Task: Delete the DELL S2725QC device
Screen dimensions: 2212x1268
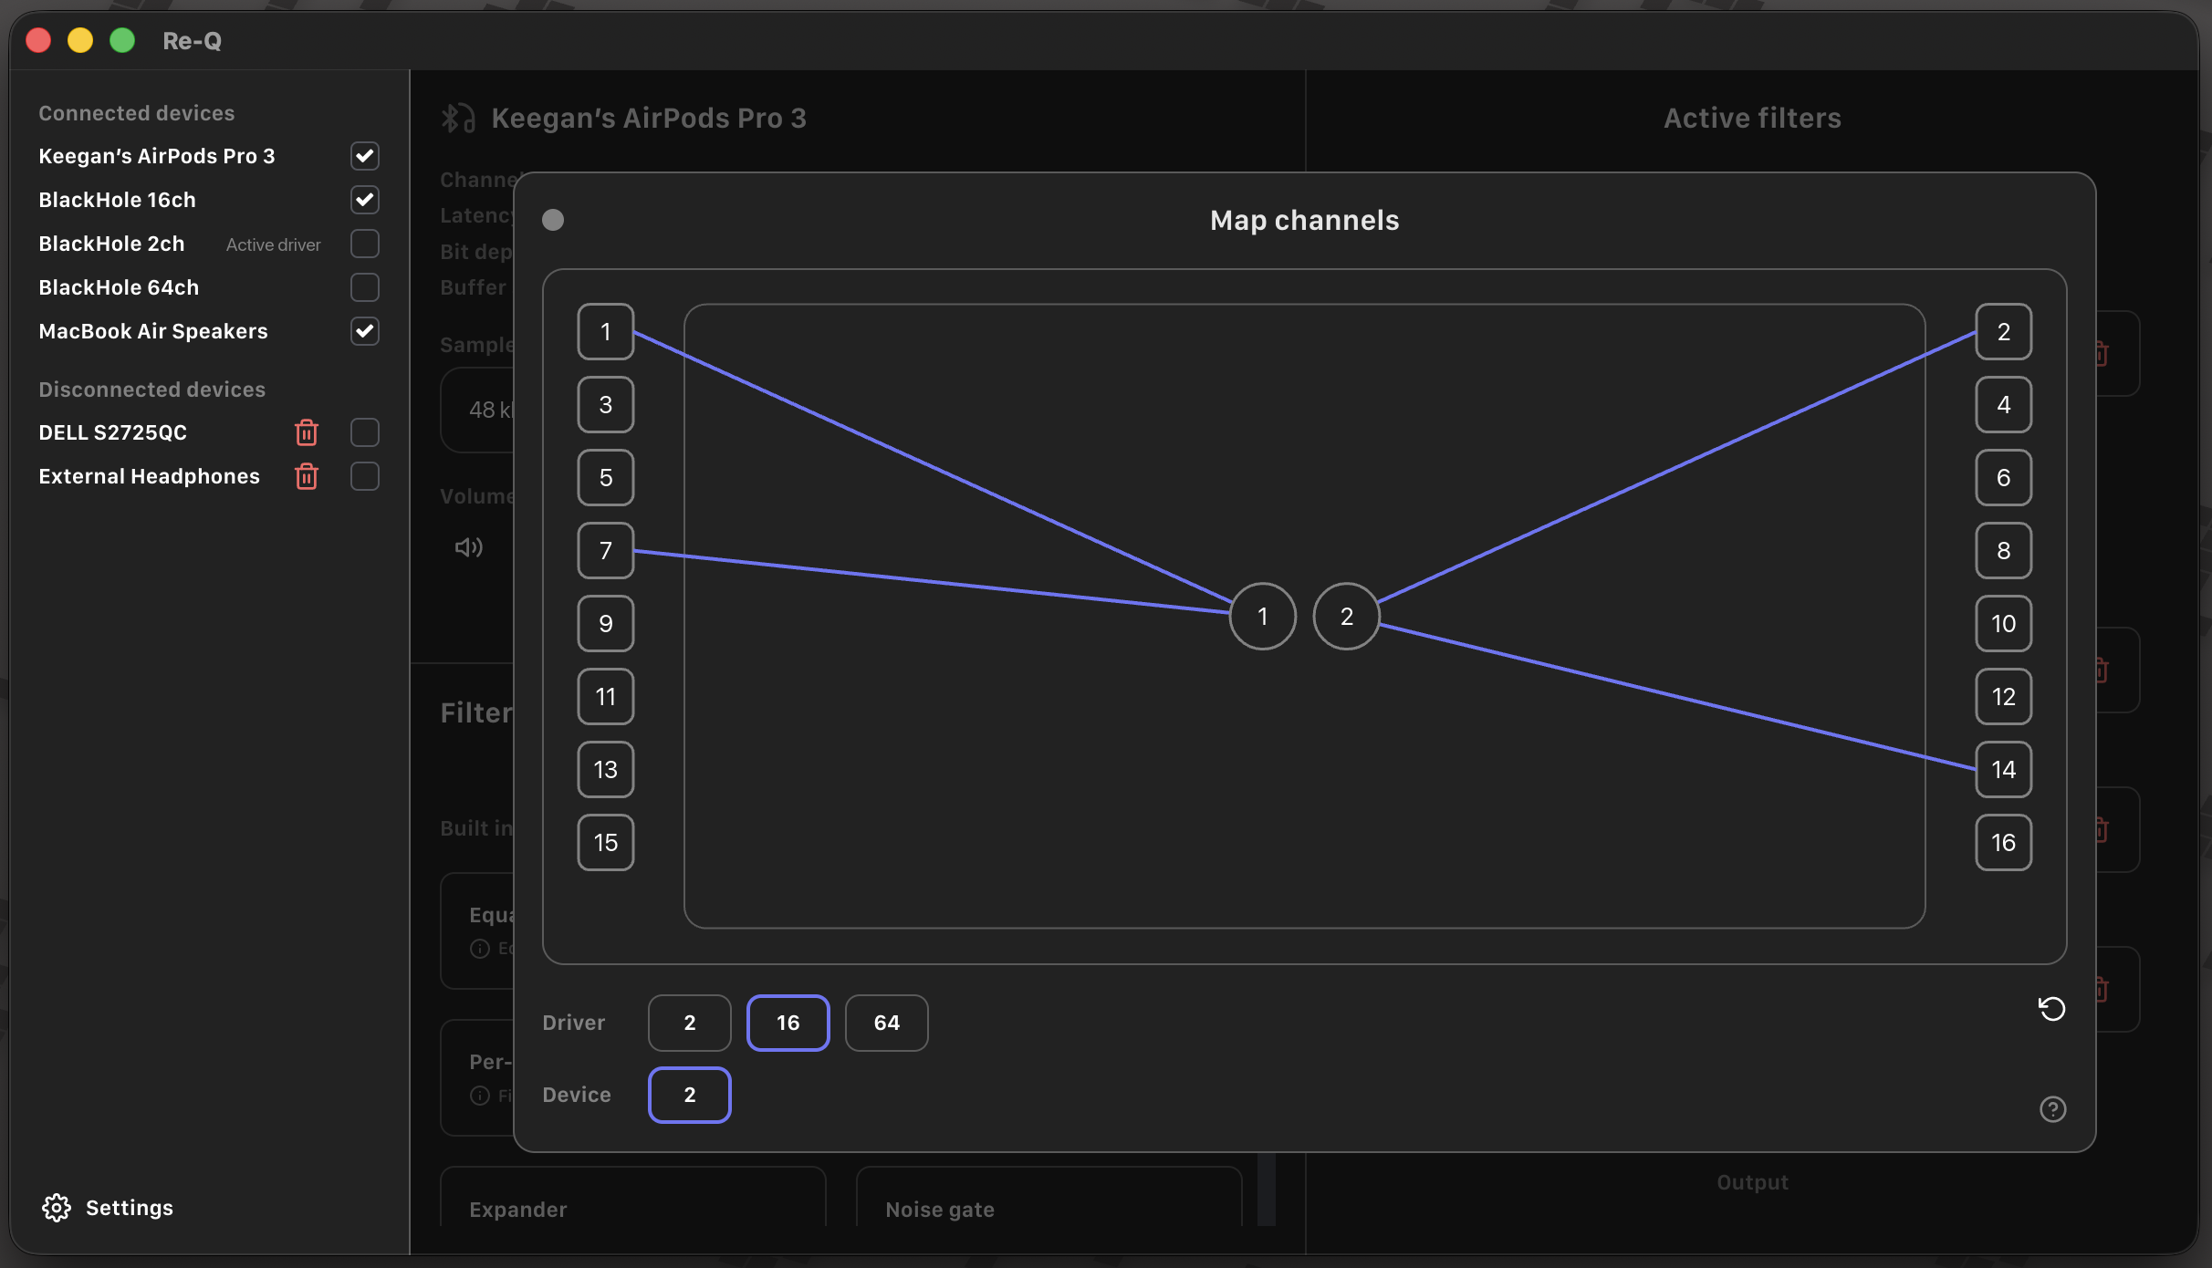Action: pos(307,432)
